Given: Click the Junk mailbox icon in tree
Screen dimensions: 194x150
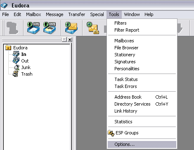Looking at the screenshot, I should (x=17, y=67).
